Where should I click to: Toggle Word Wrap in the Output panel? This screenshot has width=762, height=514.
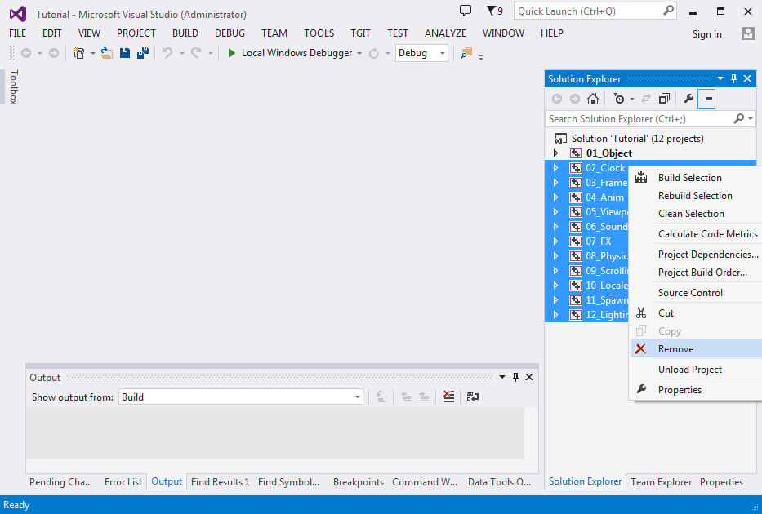tap(472, 397)
